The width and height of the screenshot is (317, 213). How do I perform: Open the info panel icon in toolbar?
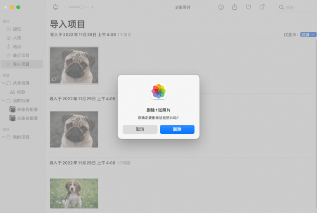tap(221, 7)
